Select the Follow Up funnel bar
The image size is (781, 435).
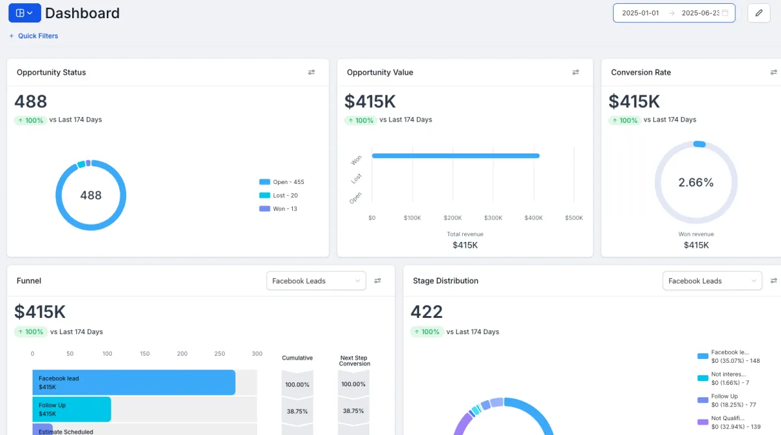[x=72, y=410]
